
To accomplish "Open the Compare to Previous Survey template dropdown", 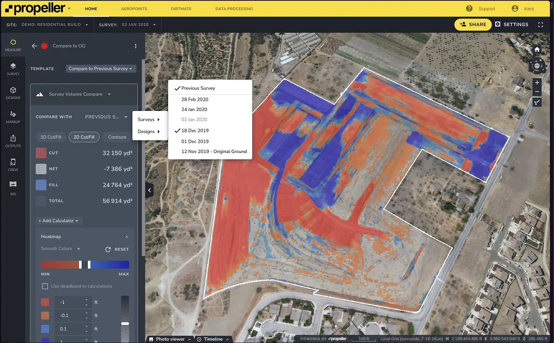I will coord(101,69).
